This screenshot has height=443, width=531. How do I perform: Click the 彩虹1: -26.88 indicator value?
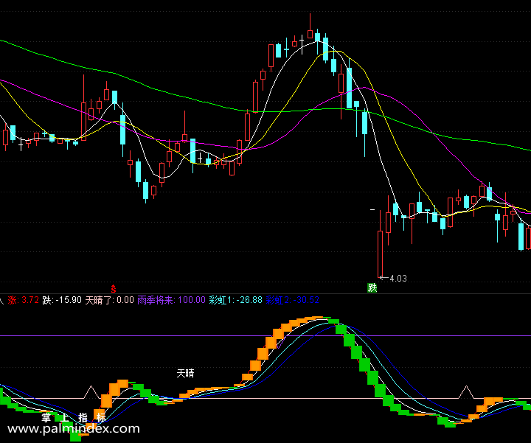click(x=236, y=300)
